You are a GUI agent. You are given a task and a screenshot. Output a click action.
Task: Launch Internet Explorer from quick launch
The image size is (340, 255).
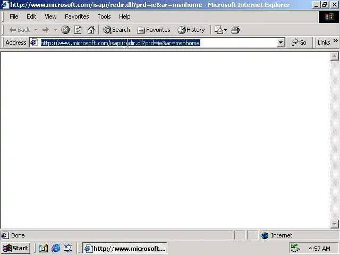click(x=56, y=248)
